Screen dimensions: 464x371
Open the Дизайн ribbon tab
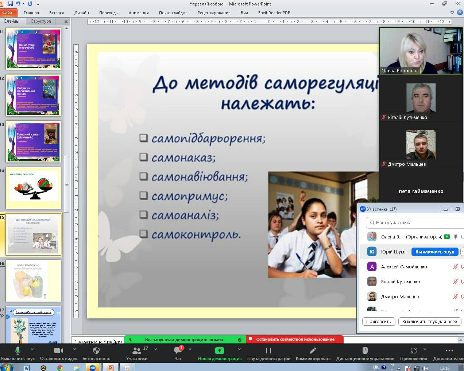click(x=81, y=13)
